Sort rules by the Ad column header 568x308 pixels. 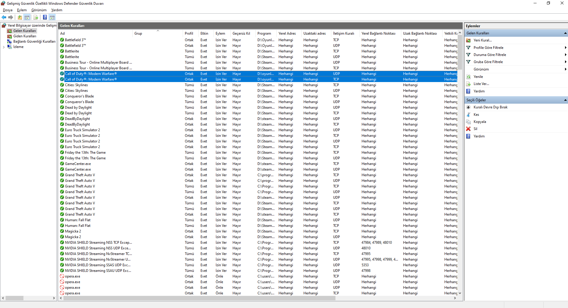tap(96, 33)
